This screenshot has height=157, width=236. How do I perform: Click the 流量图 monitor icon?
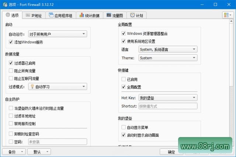[x=109, y=15]
